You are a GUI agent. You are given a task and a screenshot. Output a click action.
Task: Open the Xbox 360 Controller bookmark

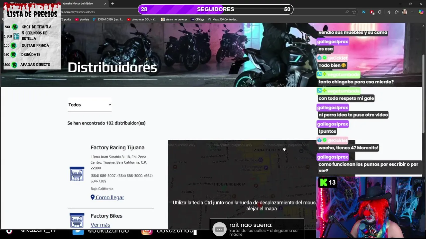pyautogui.click(x=223, y=19)
